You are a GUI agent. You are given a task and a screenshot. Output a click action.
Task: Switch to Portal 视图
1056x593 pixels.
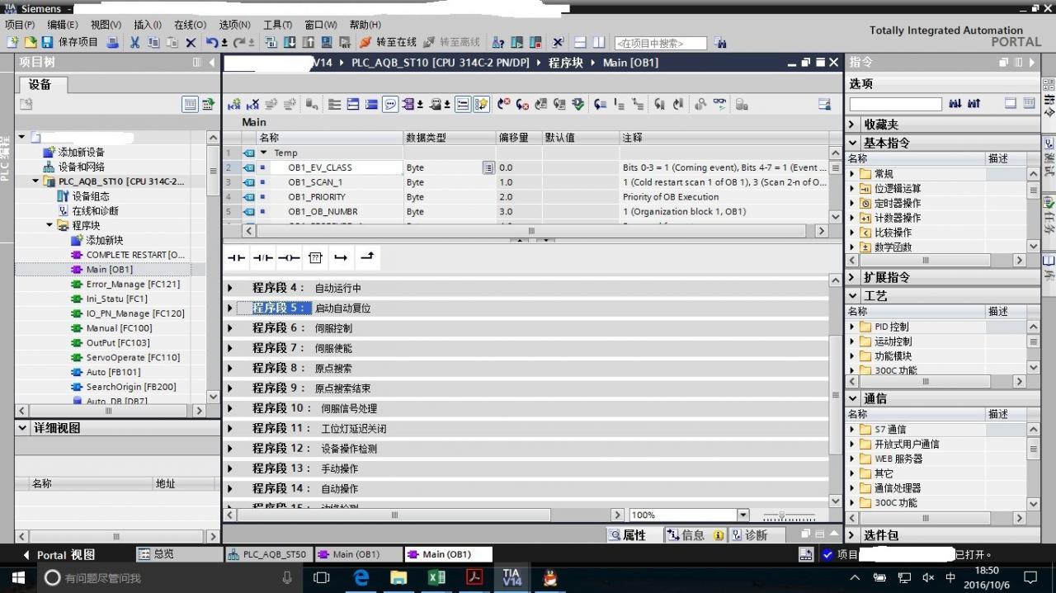pos(59,555)
